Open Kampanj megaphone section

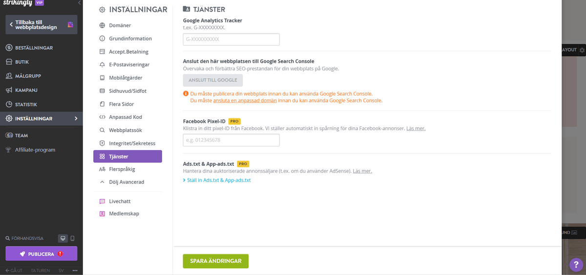[26, 90]
